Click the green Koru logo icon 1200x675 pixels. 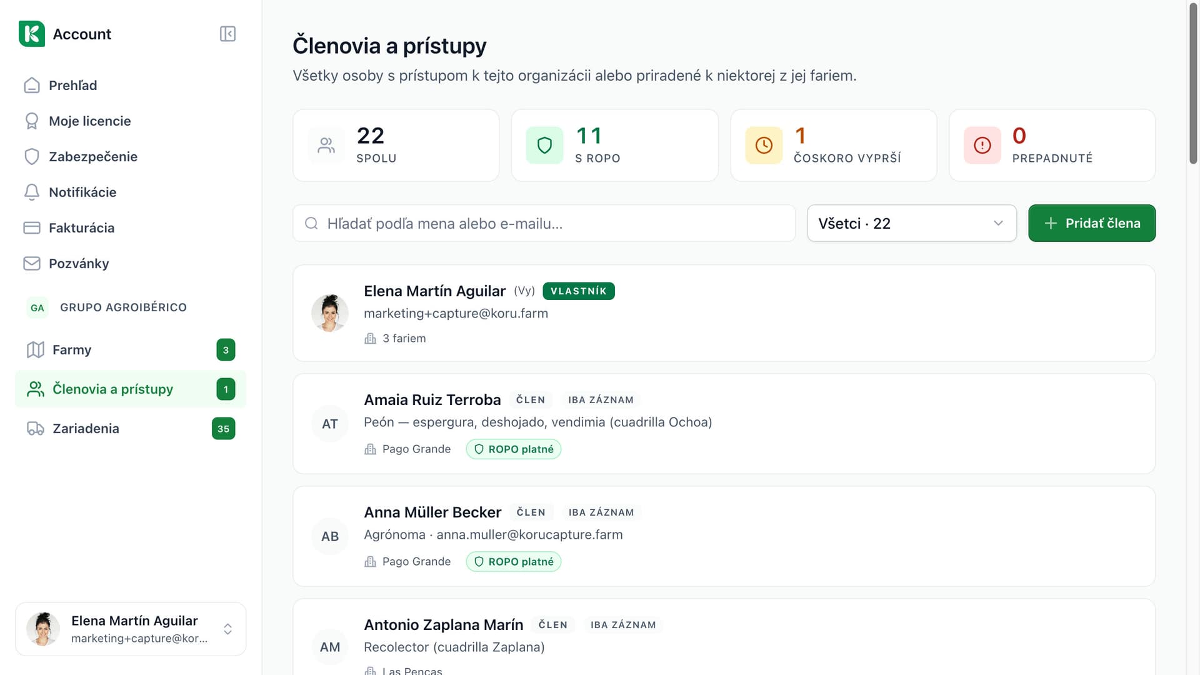point(32,34)
